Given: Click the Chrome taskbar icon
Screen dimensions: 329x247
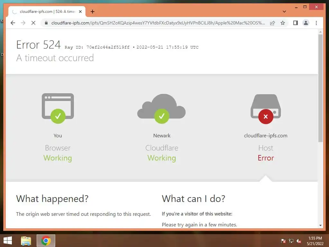Looking at the screenshot, I should (46, 241).
